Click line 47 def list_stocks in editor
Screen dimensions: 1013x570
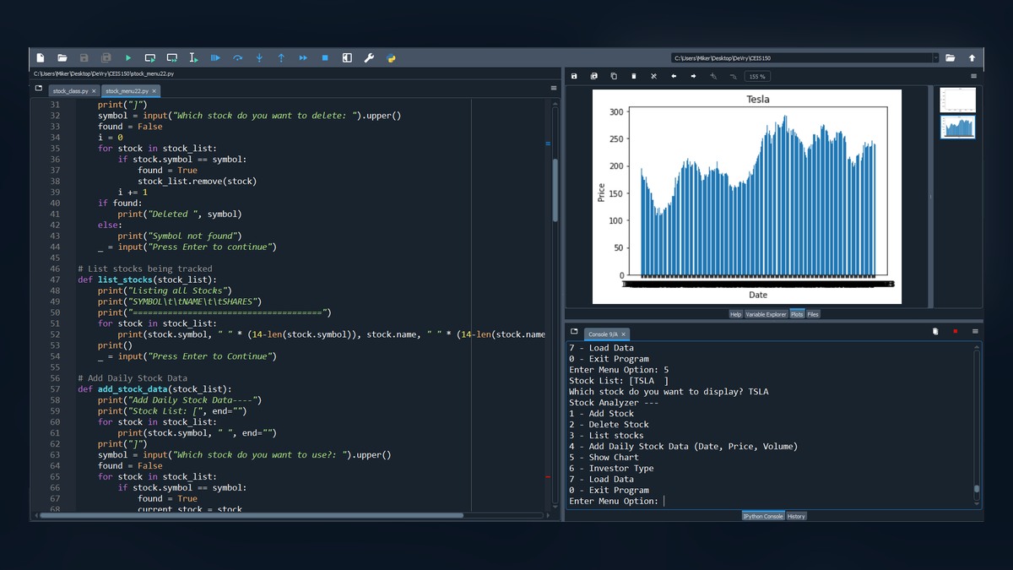(x=147, y=280)
